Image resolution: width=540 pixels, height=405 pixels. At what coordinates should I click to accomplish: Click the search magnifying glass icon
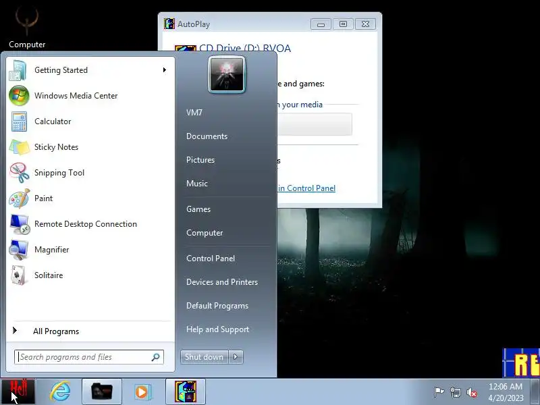(156, 357)
